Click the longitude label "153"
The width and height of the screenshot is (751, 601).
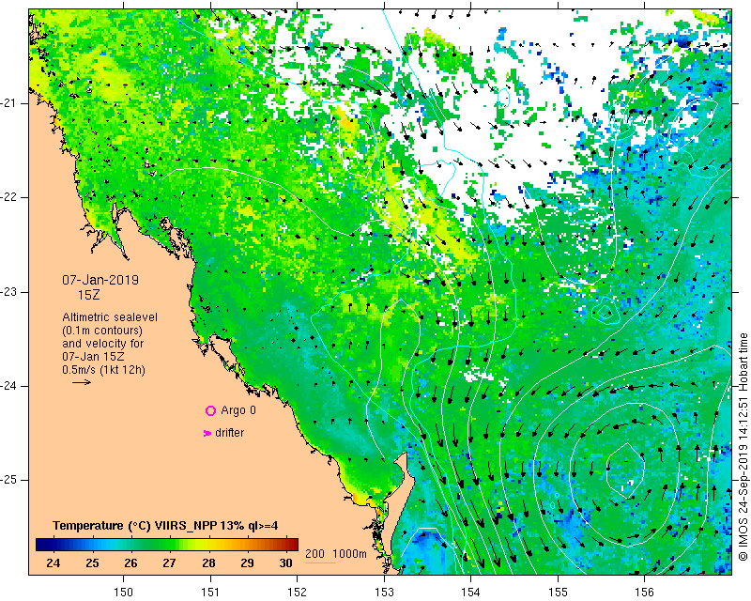[384, 593]
